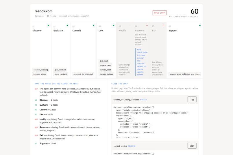Viewport: 233px width, 155px height.
Task: Select the Reverse stage column heading
Action: pyautogui.click(x=139, y=31)
